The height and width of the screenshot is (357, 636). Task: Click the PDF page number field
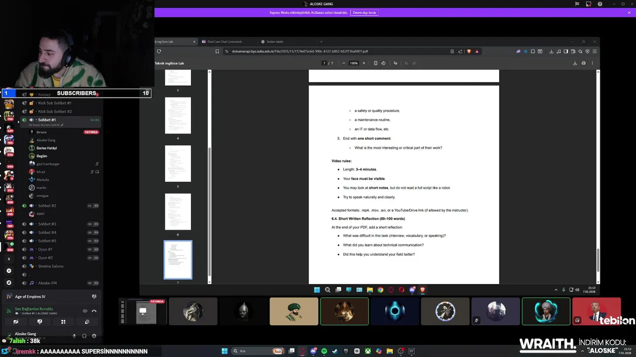tap(324, 63)
